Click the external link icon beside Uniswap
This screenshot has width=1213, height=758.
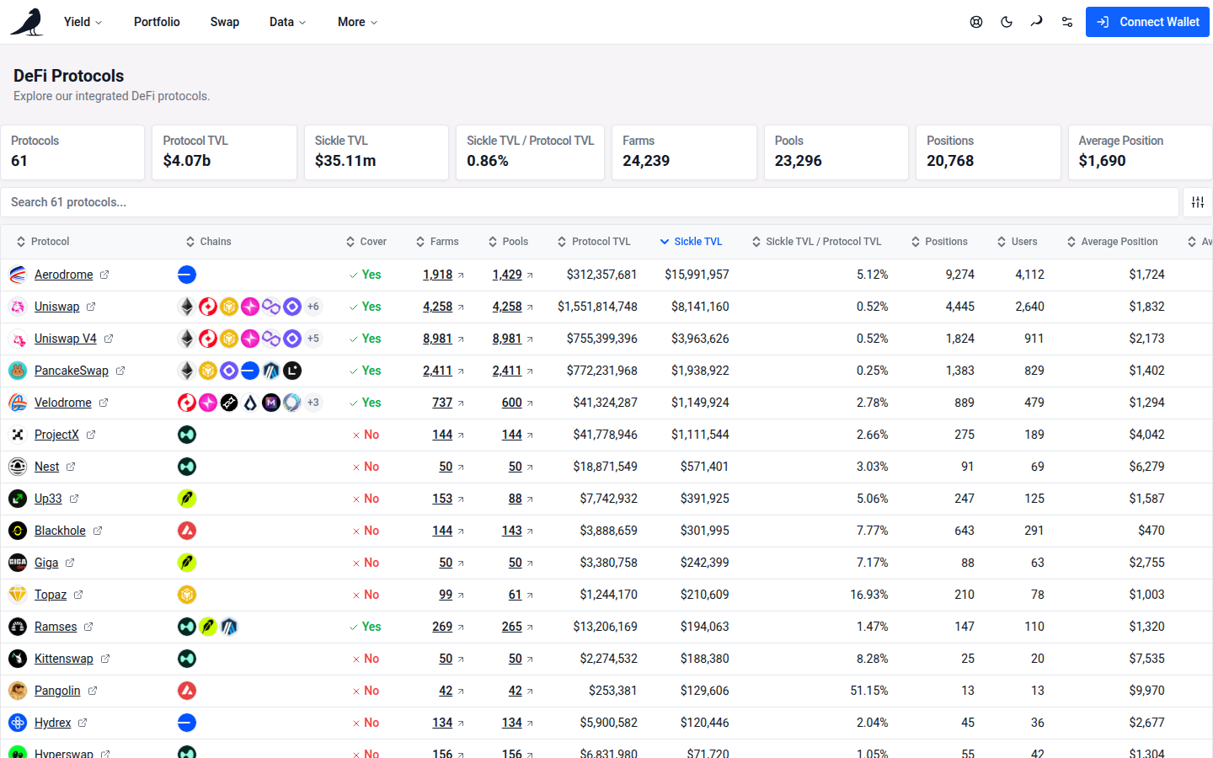[x=91, y=307]
